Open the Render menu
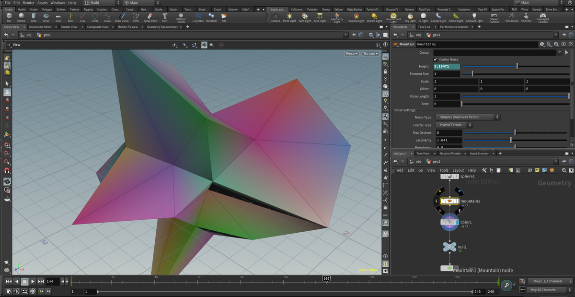This screenshot has height=297, width=575. click(28, 3)
